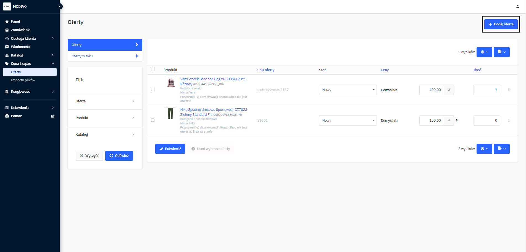The image size is (526, 252).
Task: Open the top export file icon dropdown
Action: pyautogui.click(x=501, y=52)
